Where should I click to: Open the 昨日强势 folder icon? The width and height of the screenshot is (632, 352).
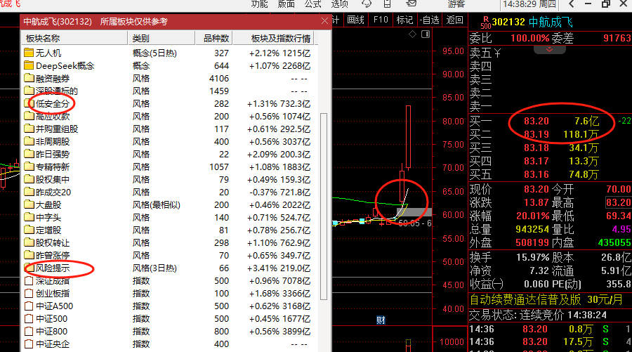click(29, 154)
